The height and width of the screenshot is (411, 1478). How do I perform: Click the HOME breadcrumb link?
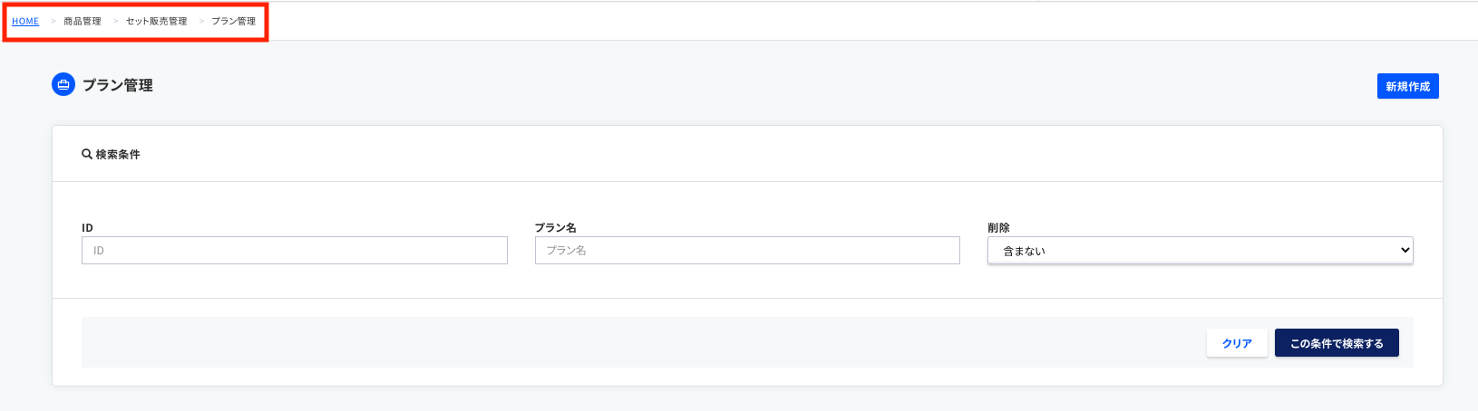click(25, 22)
